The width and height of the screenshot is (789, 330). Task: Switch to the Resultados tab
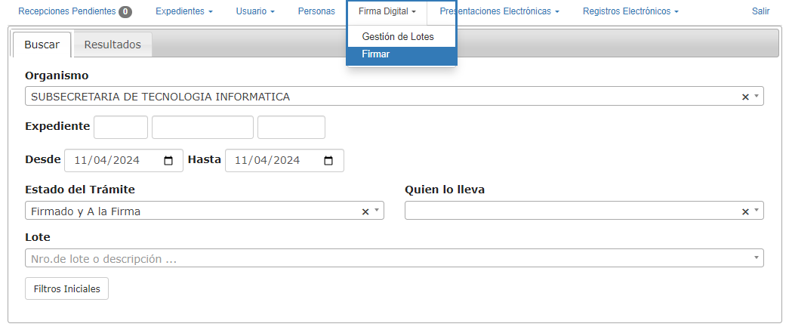click(112, 45)
